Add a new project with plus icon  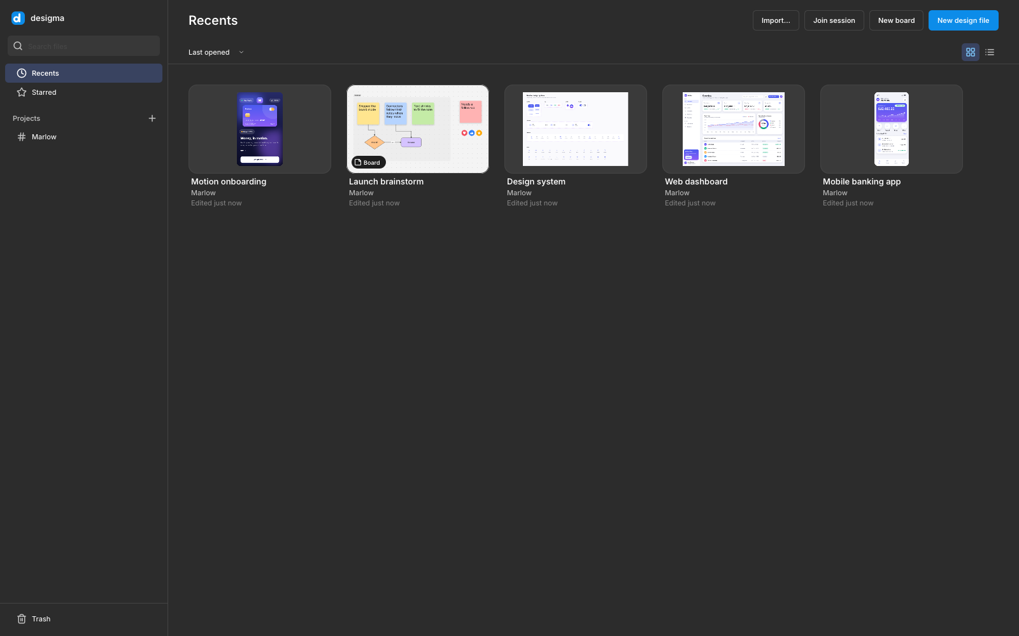coord(152,118)
